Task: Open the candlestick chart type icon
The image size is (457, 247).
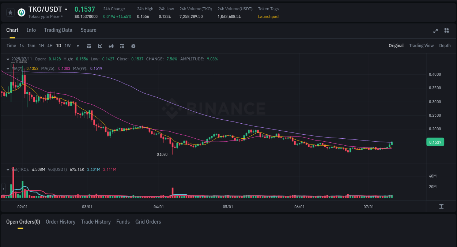Action: [111, 46]
